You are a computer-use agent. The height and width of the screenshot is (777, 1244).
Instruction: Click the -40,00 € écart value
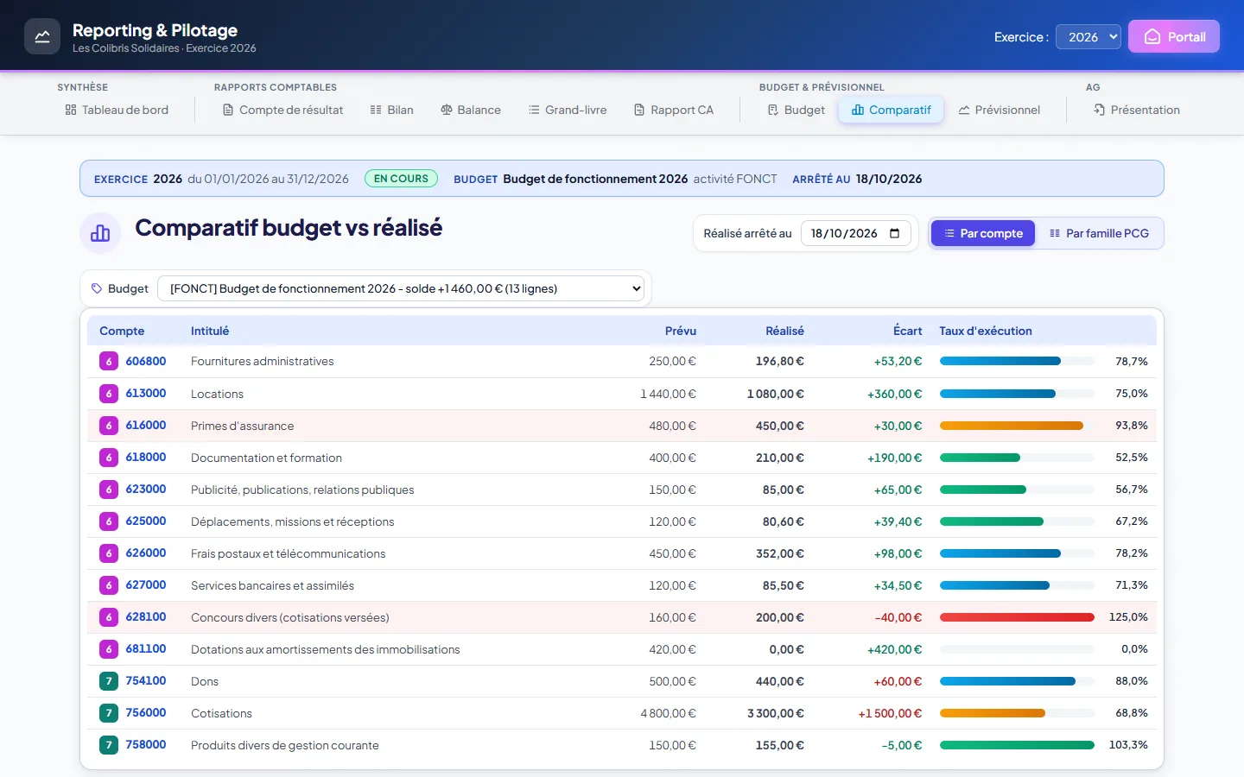[898, 617]
